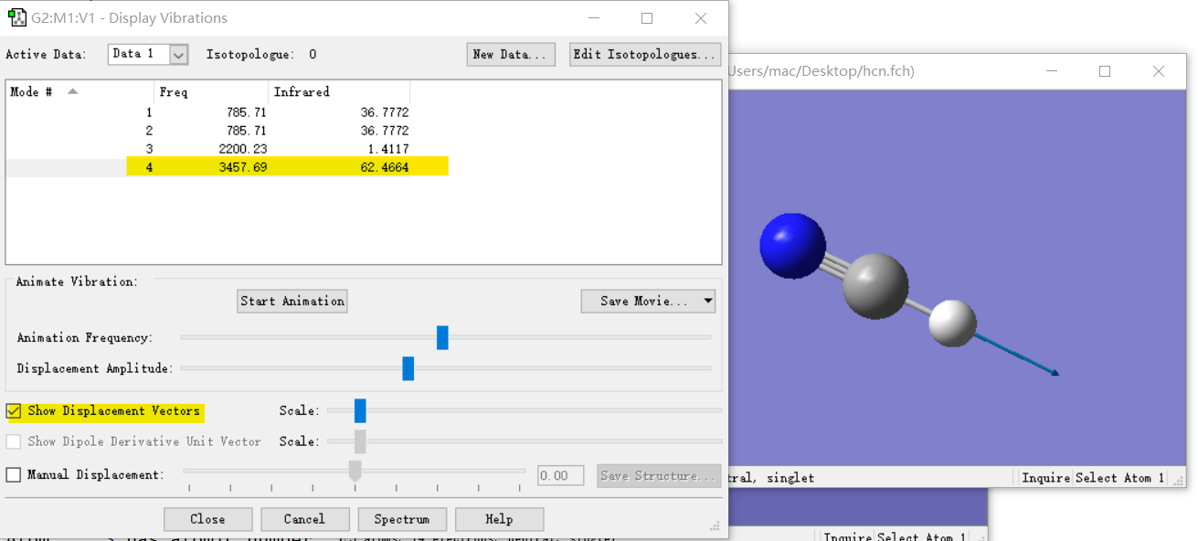Minimize the hcn.fch molecule window
The height and width of the screenshot is (541, 1198).
tap(1052, 71)
